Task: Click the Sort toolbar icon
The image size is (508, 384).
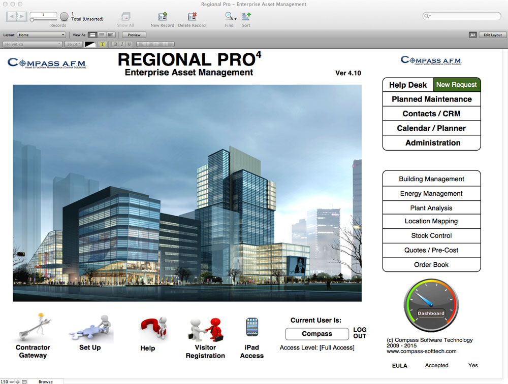Action: click(x=246, y=16)
